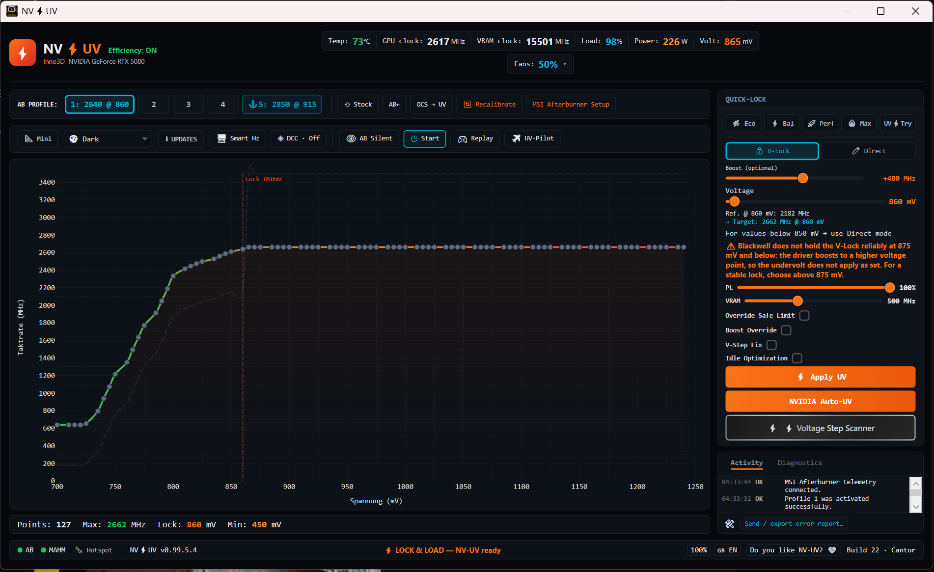The width and height of the screenshot is (934, 572).
Task: Select AB profile 1: 2640 @ 860
Action: coord(100,104)
